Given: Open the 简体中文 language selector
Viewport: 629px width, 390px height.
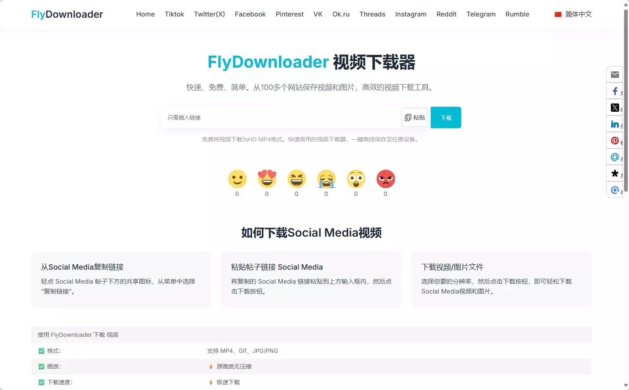Looking at the screenshot, I should [573, 14].
